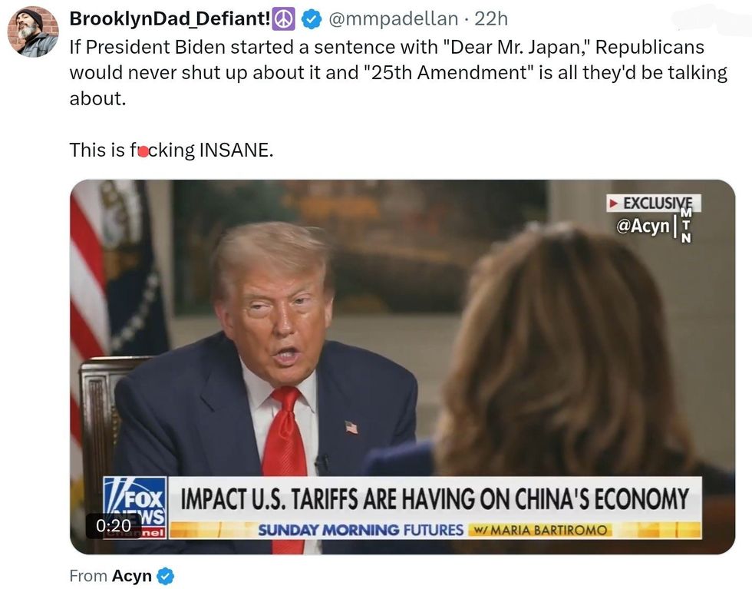The height and width of the screenshot is (589, 752).
Task: Click the red dot in the censored word
Action: [x=143, y=152]
